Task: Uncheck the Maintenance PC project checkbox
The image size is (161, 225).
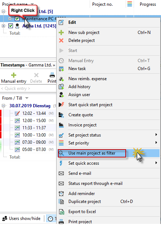Action: coord(17,18)
